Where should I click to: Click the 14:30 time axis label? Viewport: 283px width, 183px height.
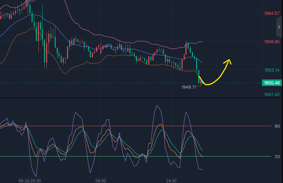pyautogui.click(x=171, y=181)
